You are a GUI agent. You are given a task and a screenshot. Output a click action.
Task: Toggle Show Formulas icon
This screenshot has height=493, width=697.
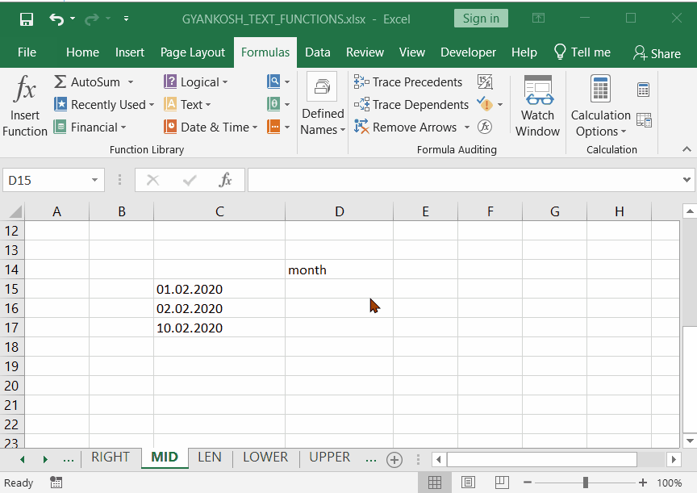(x=485, y=81)
